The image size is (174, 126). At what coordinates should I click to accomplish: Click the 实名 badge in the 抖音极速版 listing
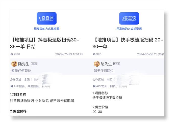(34, 64)
